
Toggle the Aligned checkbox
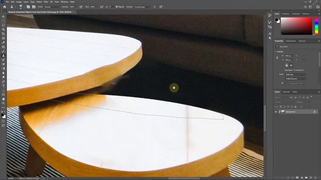click(x=117, y=6)
